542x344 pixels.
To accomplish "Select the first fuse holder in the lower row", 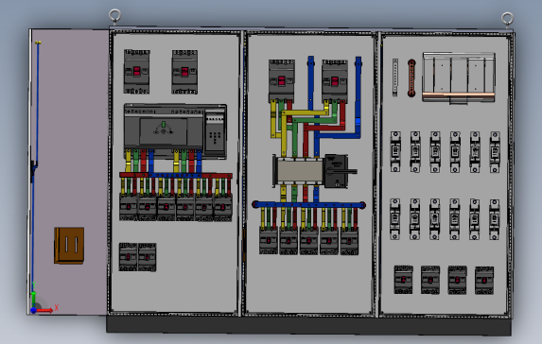I will point(395,218).
